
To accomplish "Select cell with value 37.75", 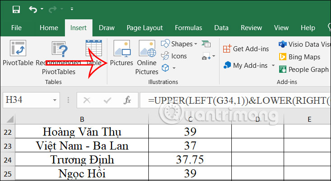I will pos(190,159).
